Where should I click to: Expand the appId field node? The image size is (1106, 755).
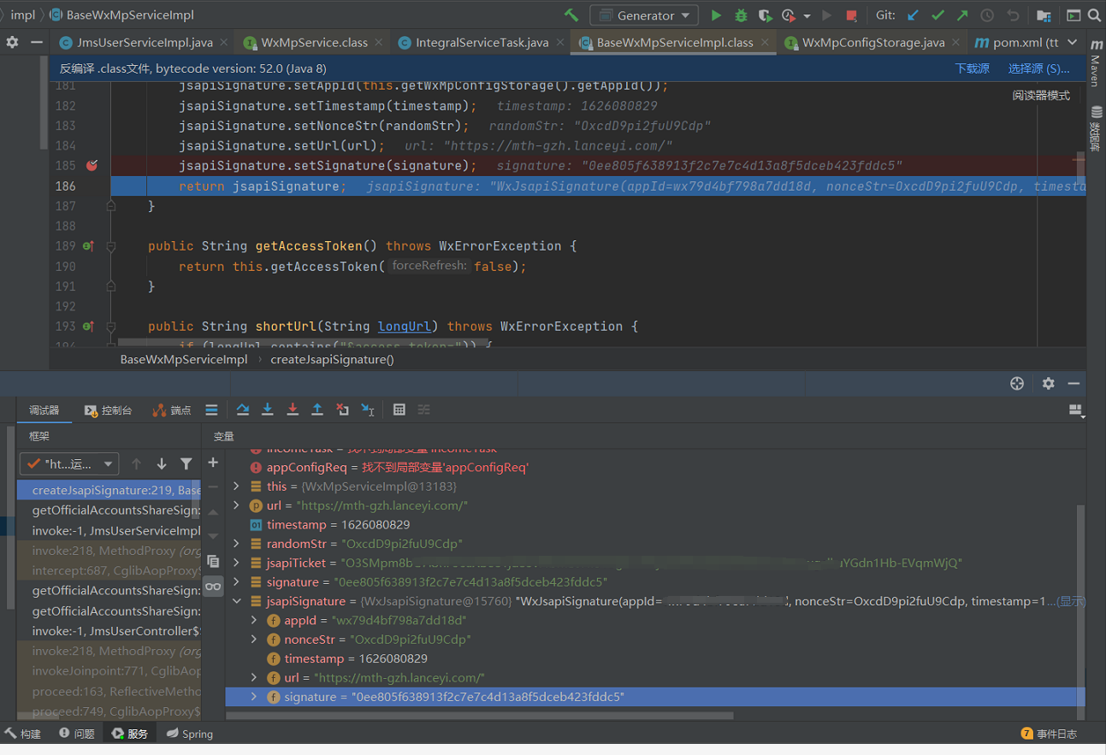pyautogui.click(x=254, y=620)
